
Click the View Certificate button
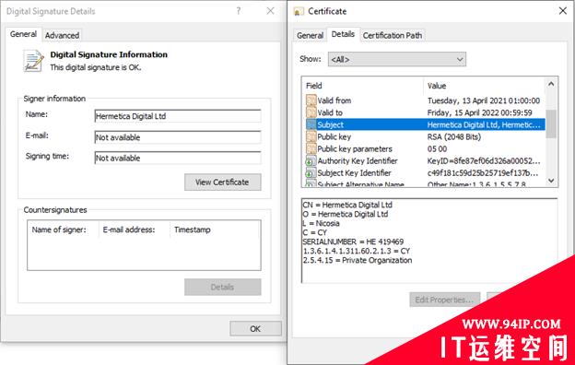coord(223,182)
